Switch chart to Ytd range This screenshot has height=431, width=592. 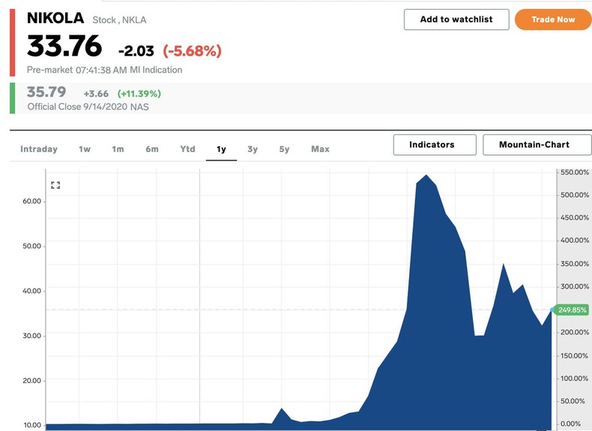pyautogui.click(x=187, y=149)
